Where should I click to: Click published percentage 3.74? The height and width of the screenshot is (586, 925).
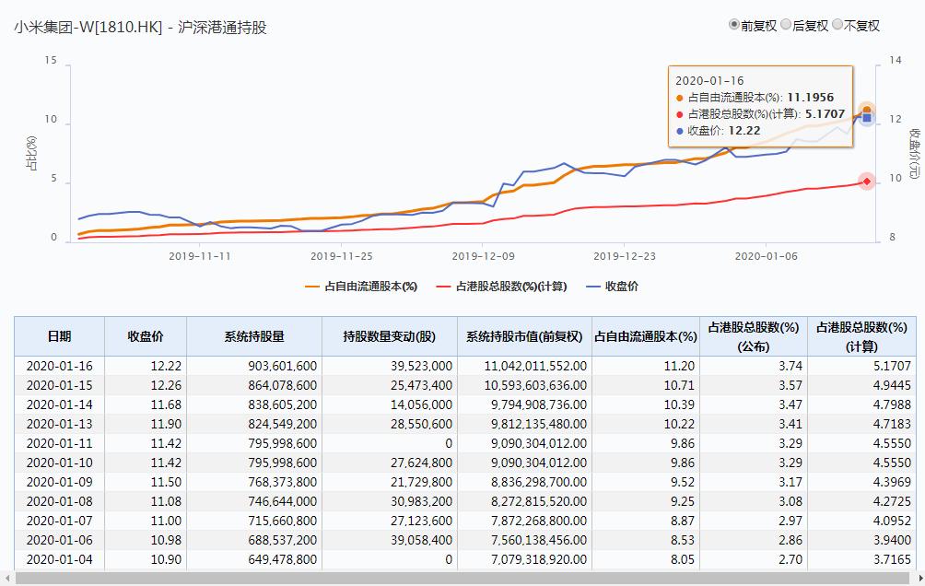pos(754,366)
